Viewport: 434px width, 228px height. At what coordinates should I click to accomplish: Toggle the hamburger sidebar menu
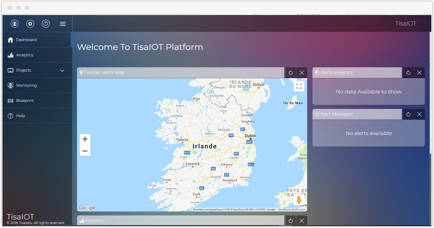coord(63,24)
